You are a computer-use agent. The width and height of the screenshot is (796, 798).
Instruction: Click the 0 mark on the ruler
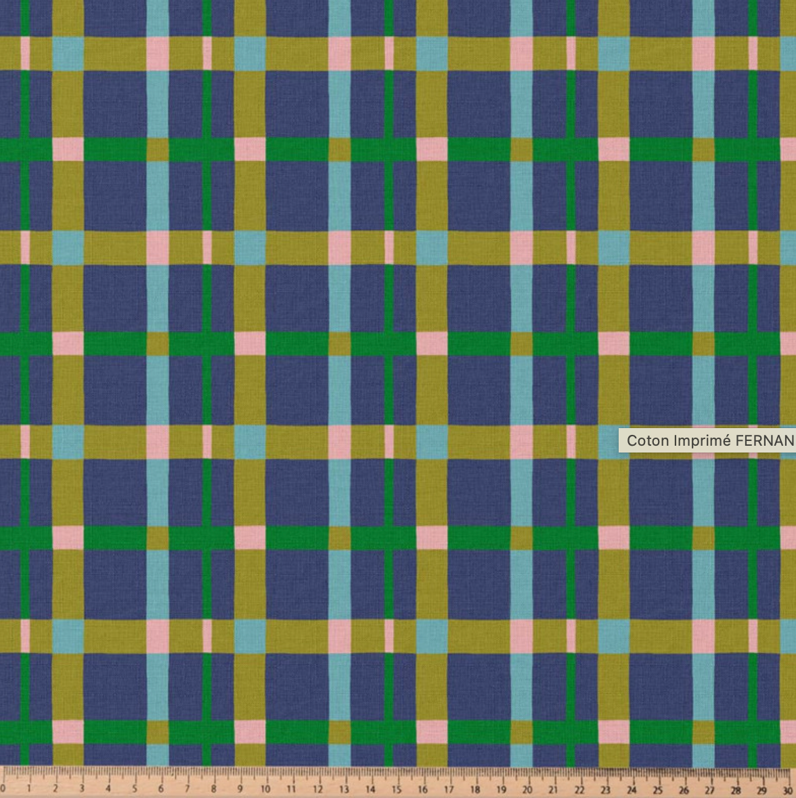[3, 789]
